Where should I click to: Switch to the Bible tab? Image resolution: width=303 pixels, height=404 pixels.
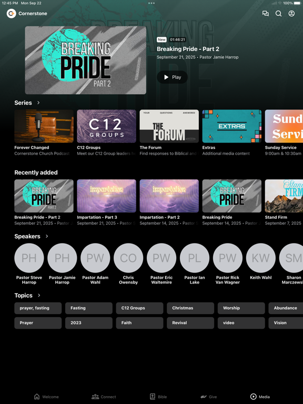[158, 397]
